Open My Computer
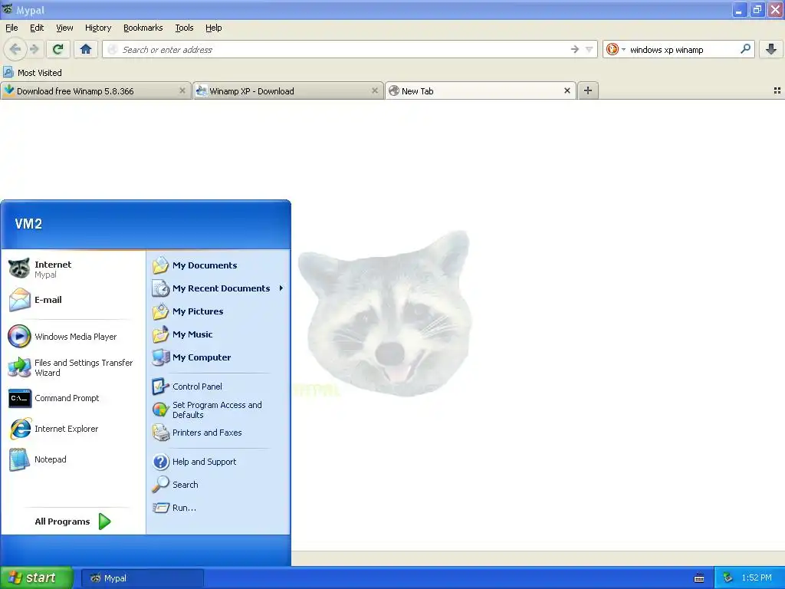This screenshot has height=589, width=785. pyautogui.click(x=218, y=357)
